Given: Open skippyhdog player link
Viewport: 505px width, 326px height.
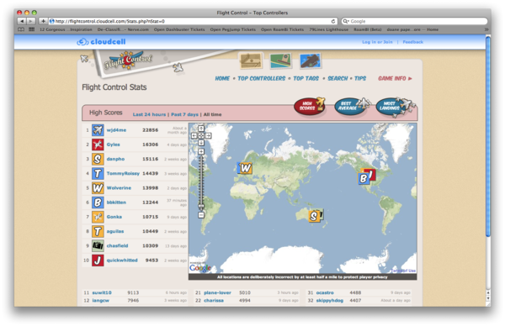Looking at the screenshot, I should click(x=329, y=300).
